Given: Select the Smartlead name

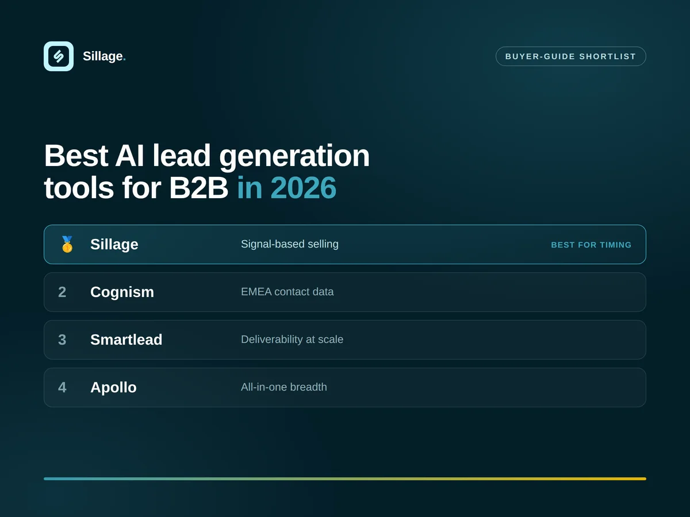Looking at the screenshot, I should tap(126, 340).
